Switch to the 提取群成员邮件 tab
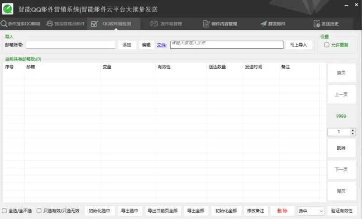The width and height of the screenshot is (362, 219). pyautogui.click(x=66, y=24)
